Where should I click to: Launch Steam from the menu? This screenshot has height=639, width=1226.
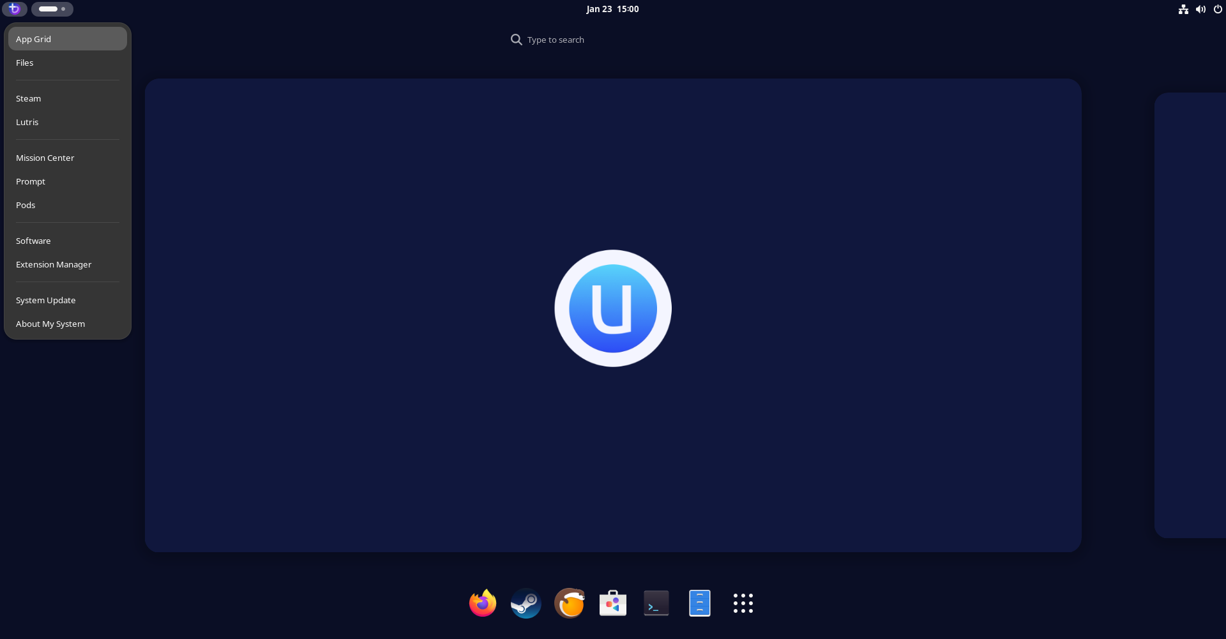(68, 98)
